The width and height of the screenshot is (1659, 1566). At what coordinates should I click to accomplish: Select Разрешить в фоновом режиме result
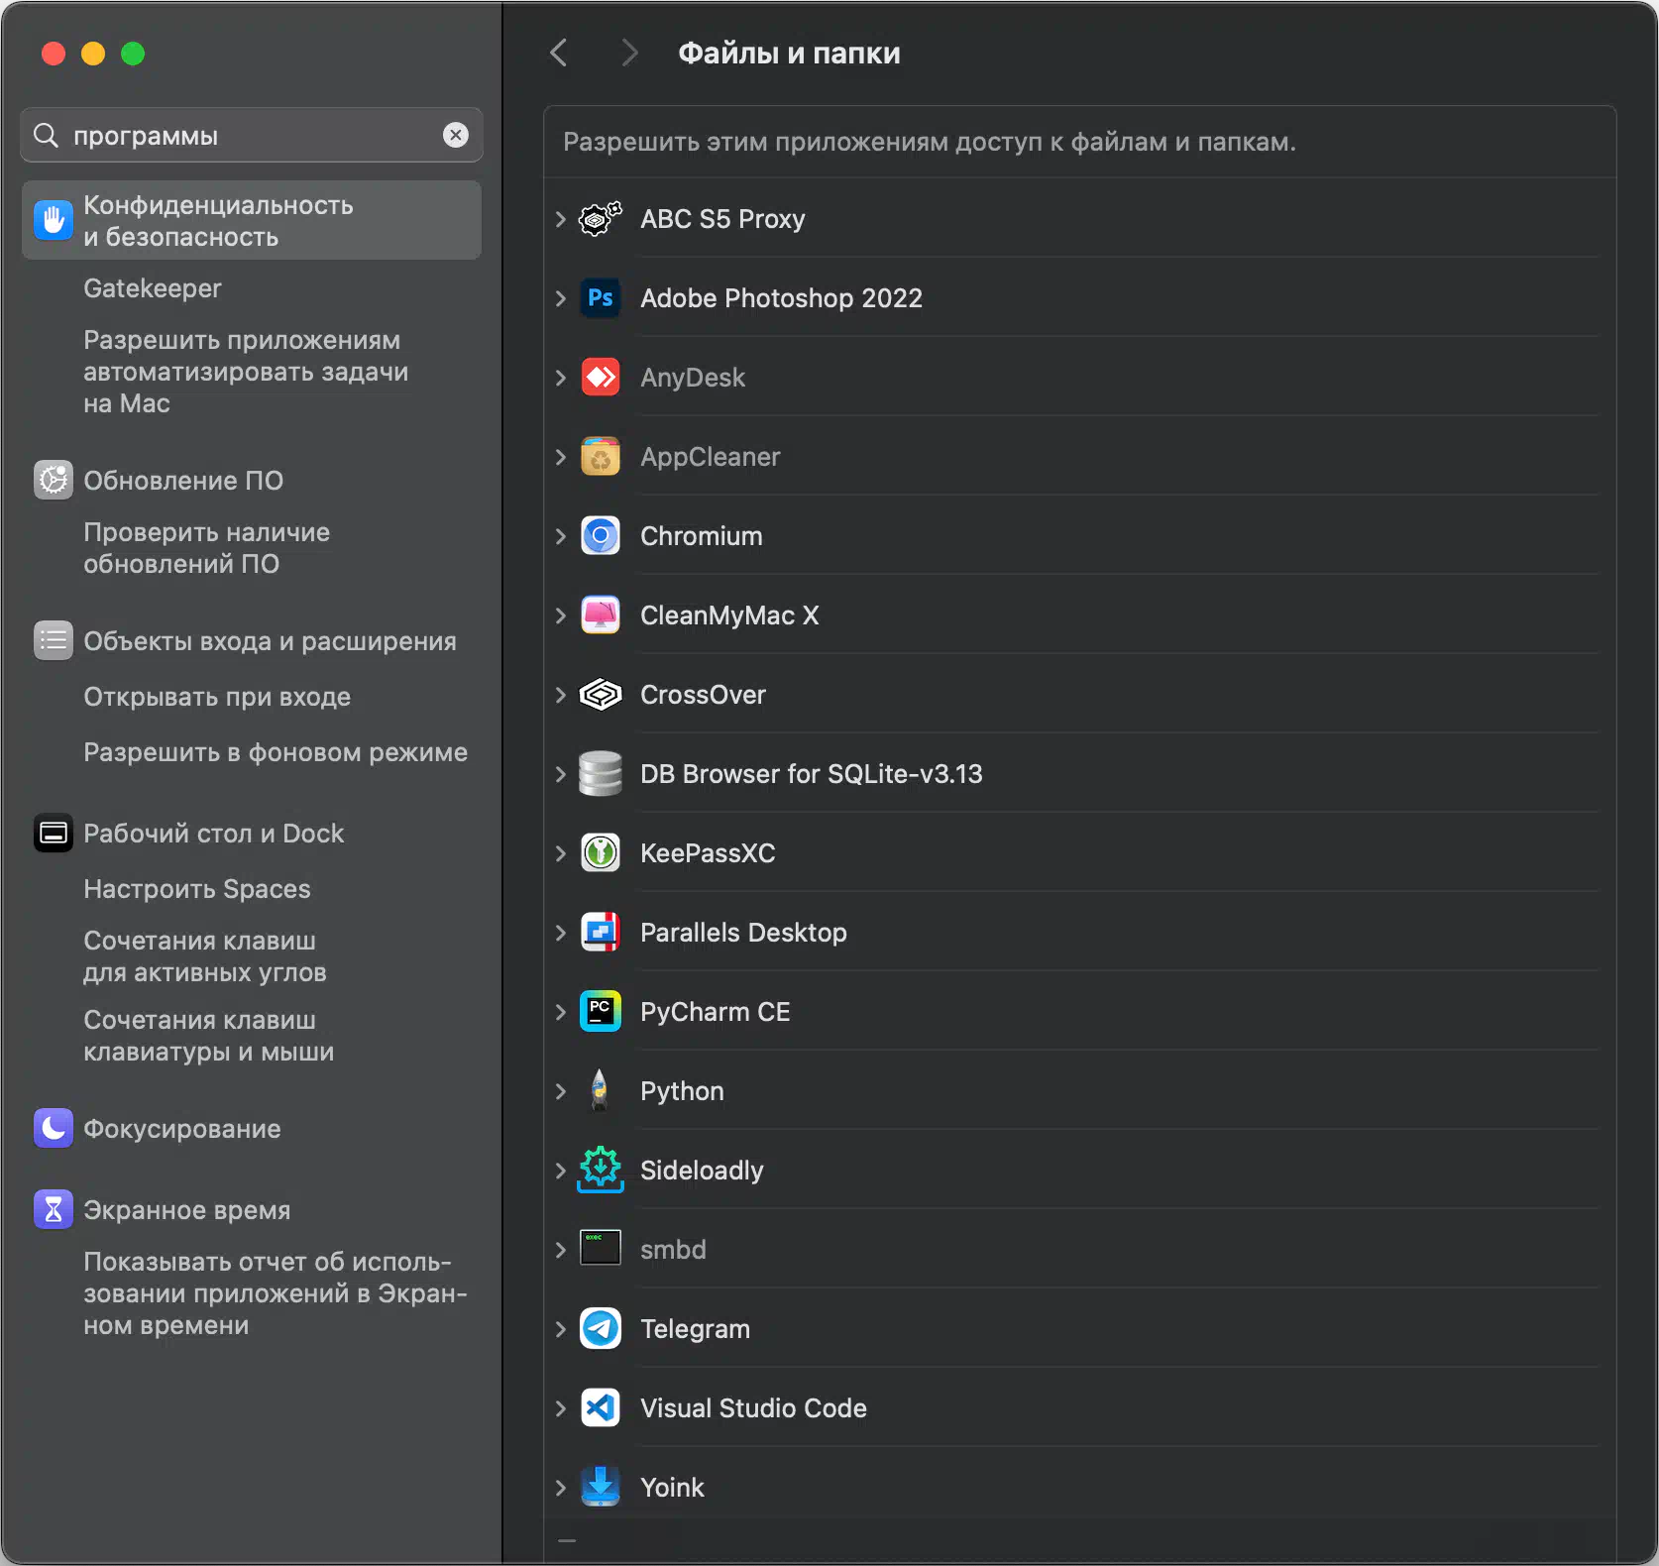[x=276, y=751]
